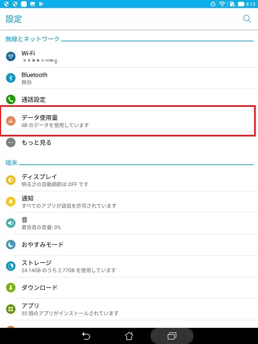The height and width of the screenshot is (344, 258).
Task: Tap the green phone call icon
Action: pyautogui.click(x=11, y=100)
